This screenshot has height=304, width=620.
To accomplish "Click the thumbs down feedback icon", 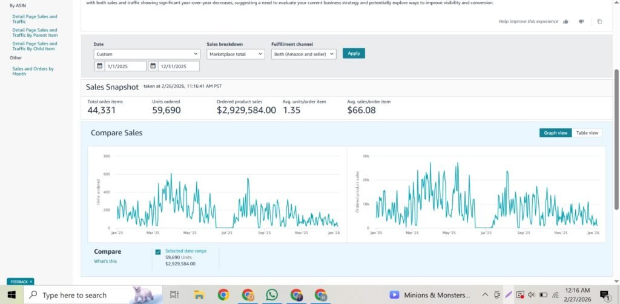I will coord(581,21).
